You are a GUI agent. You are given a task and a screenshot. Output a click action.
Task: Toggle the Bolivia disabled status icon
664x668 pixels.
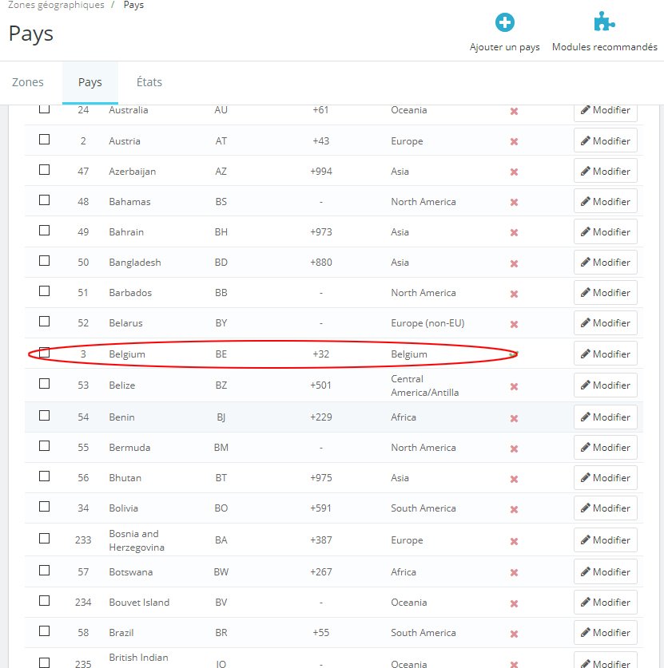click(514, 509)
